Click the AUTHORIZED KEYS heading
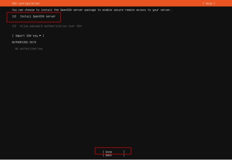Screen dimensions: 232x160 point(24,42)
